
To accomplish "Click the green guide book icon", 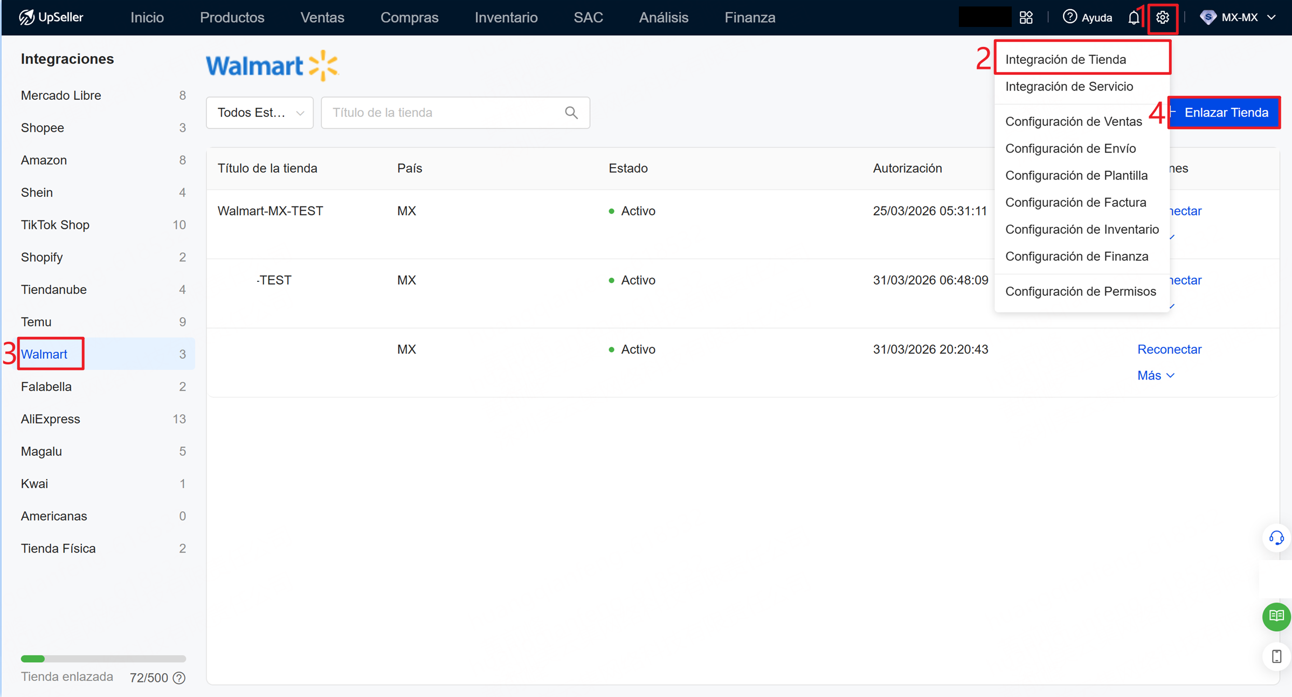I will coord(1276,616).
